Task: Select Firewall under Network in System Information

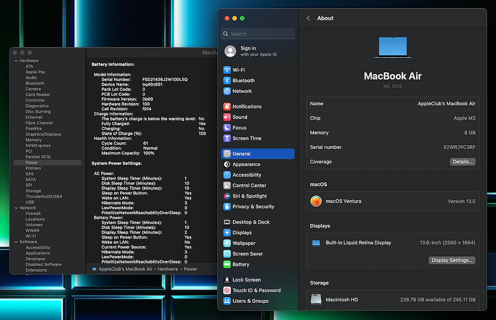Action: click(x=33, y=214)
